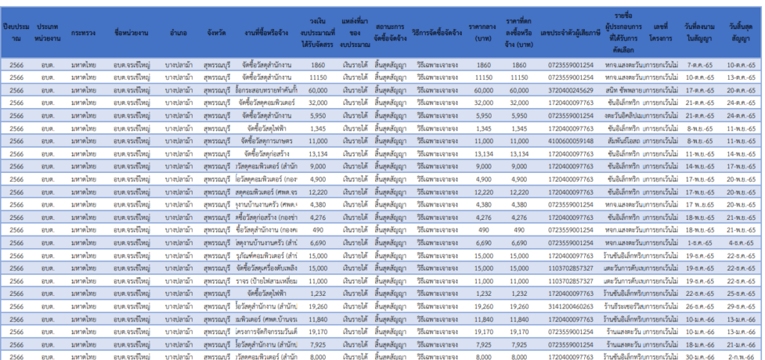The image size is (765, 360).
Task: Select end date 29-ธ.ค.-65
Action: 741,306
